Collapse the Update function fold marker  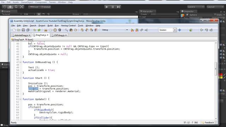click(20, 99)
